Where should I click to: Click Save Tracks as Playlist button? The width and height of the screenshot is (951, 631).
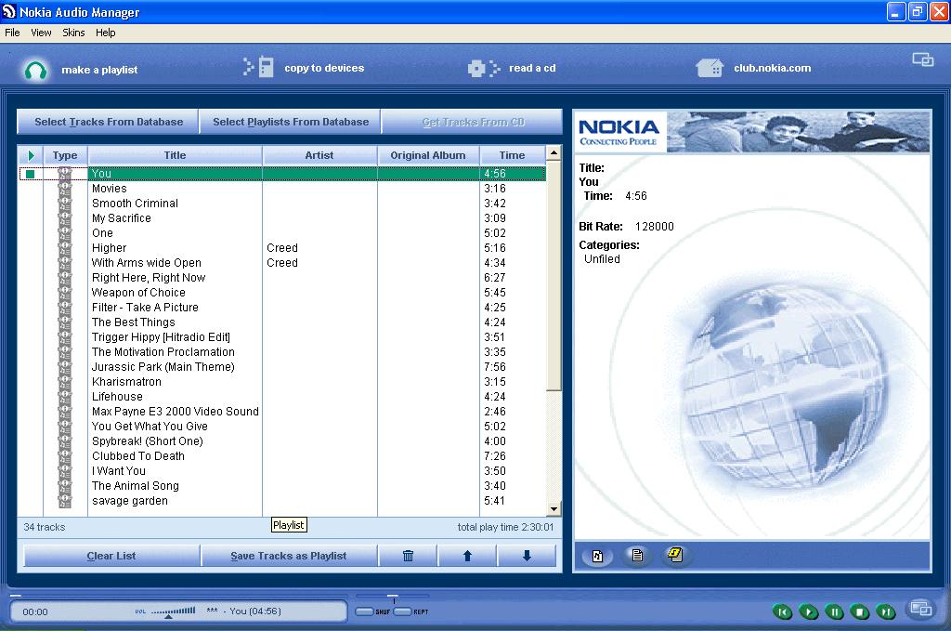point(289,555)
